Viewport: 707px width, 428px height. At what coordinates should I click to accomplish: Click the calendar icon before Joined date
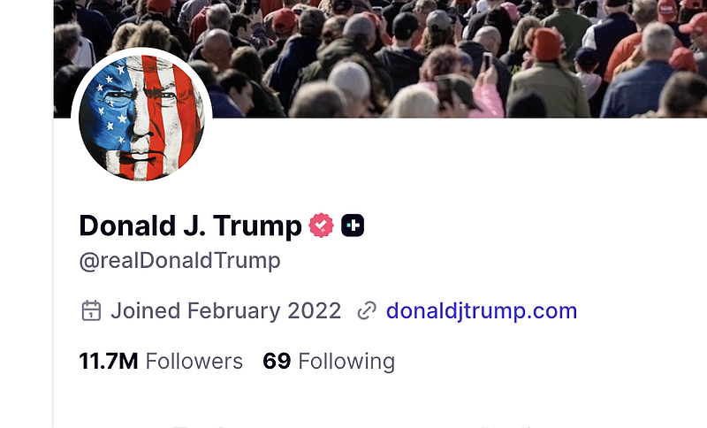91,310
